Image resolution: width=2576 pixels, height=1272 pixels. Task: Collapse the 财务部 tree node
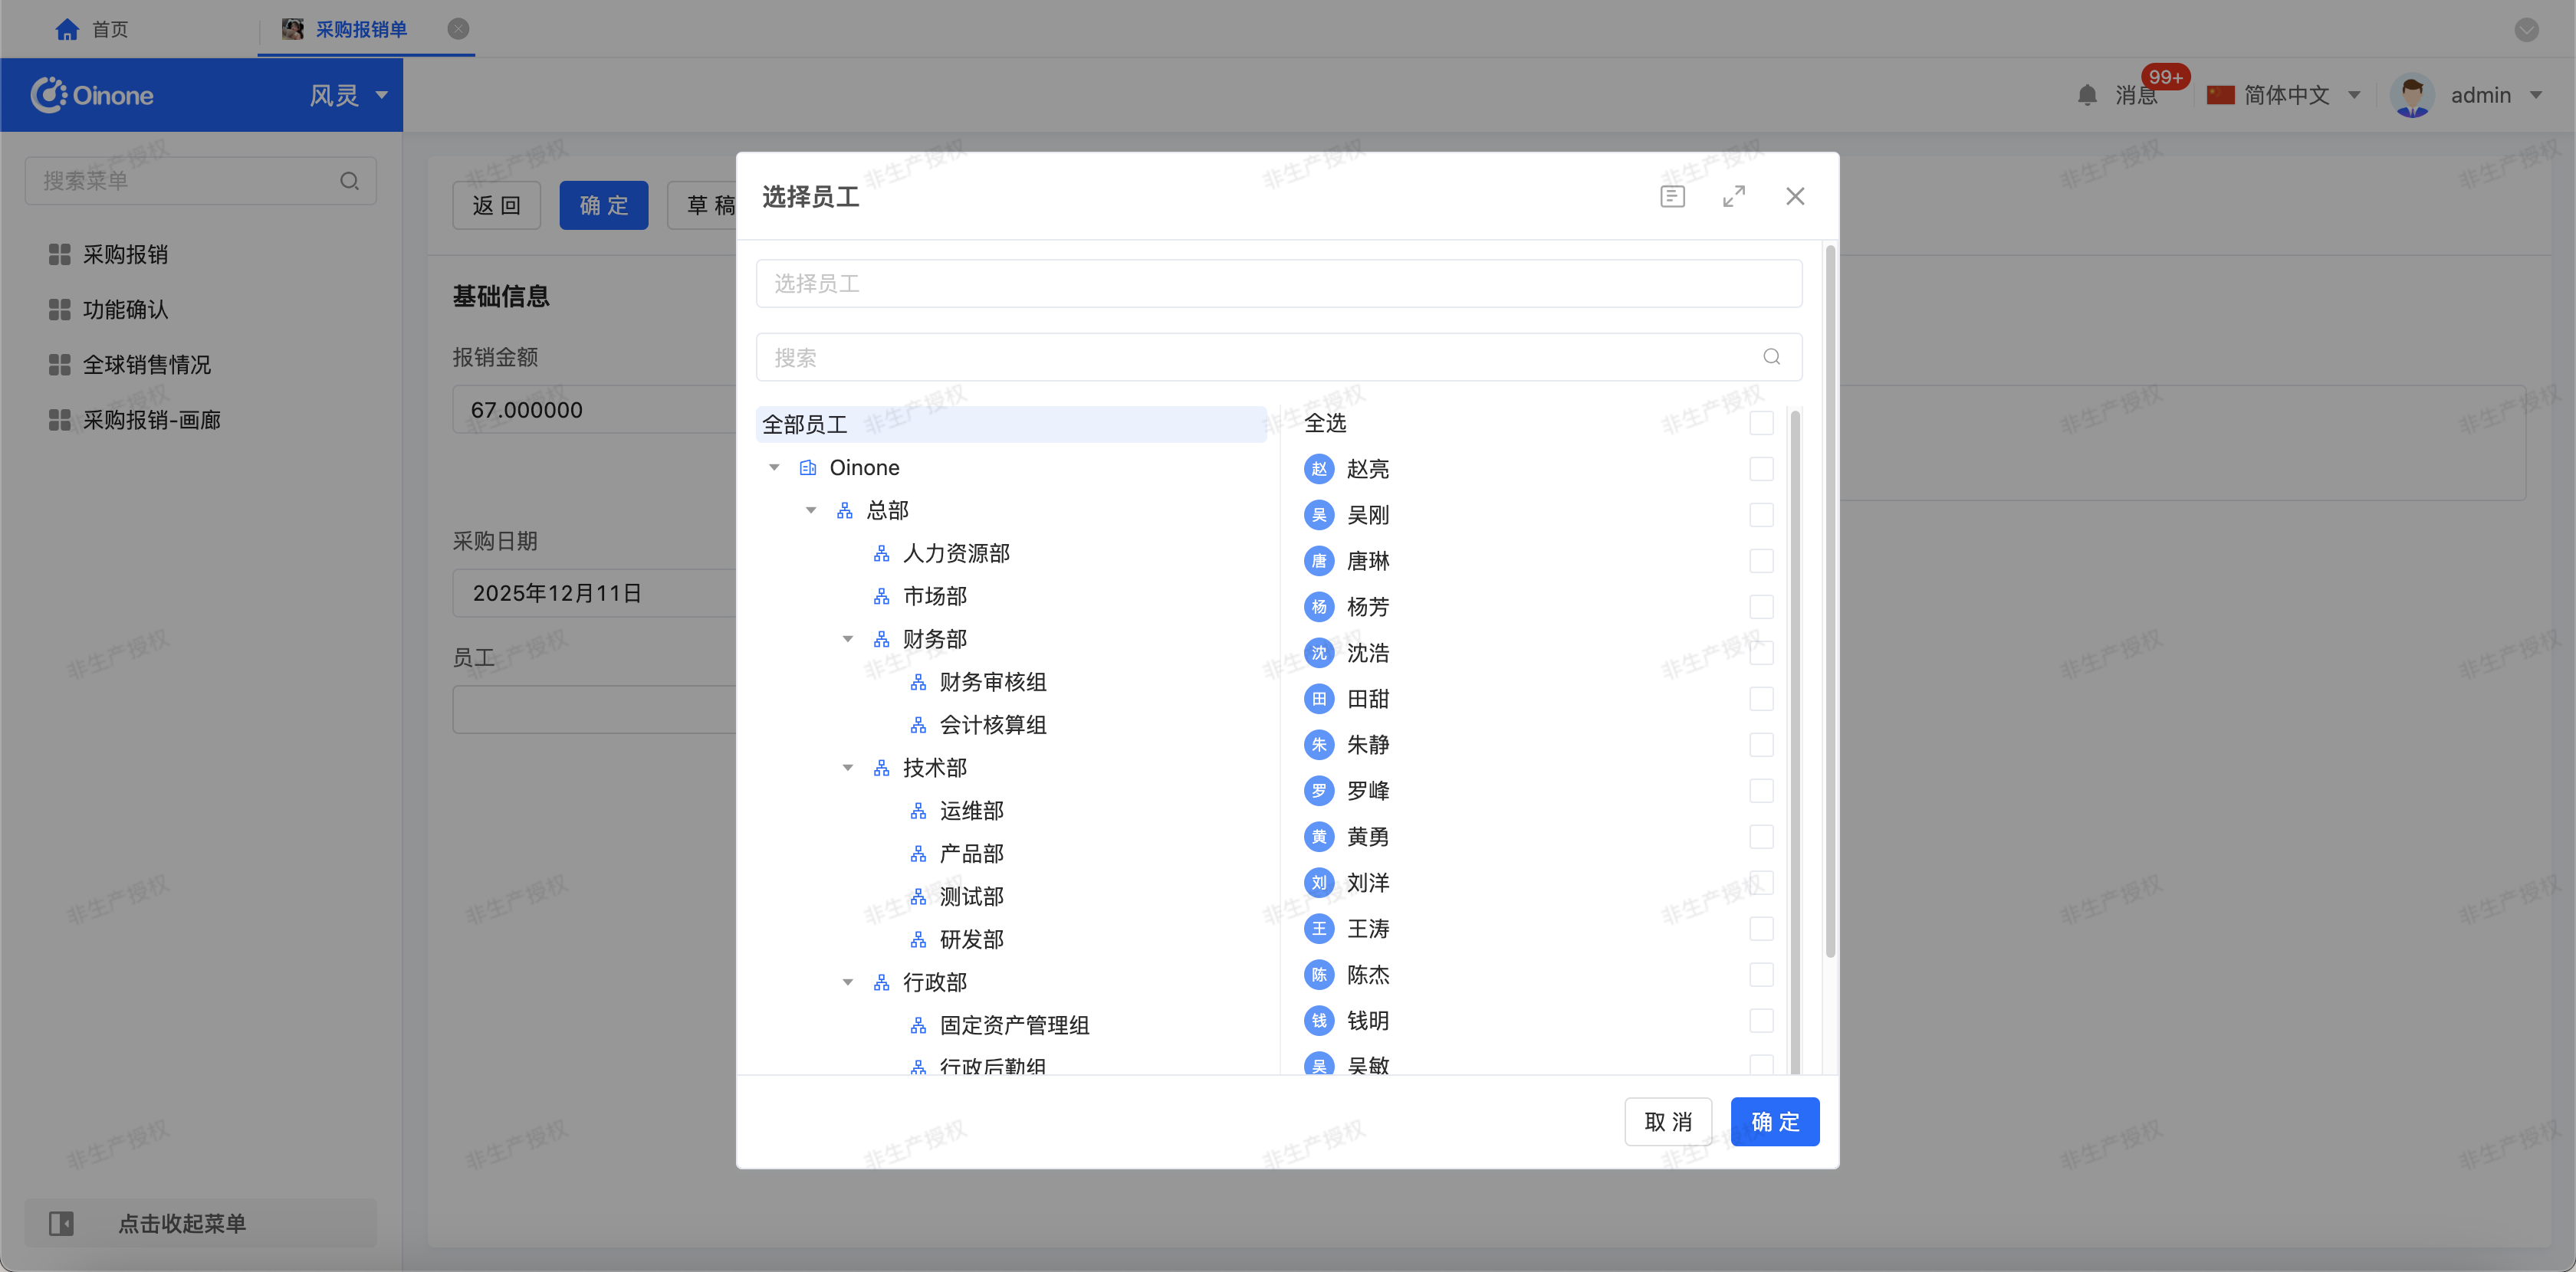pos(848,640)
